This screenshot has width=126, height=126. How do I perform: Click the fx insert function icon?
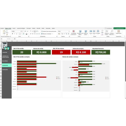pyautogui.click(x=15, y=39)
